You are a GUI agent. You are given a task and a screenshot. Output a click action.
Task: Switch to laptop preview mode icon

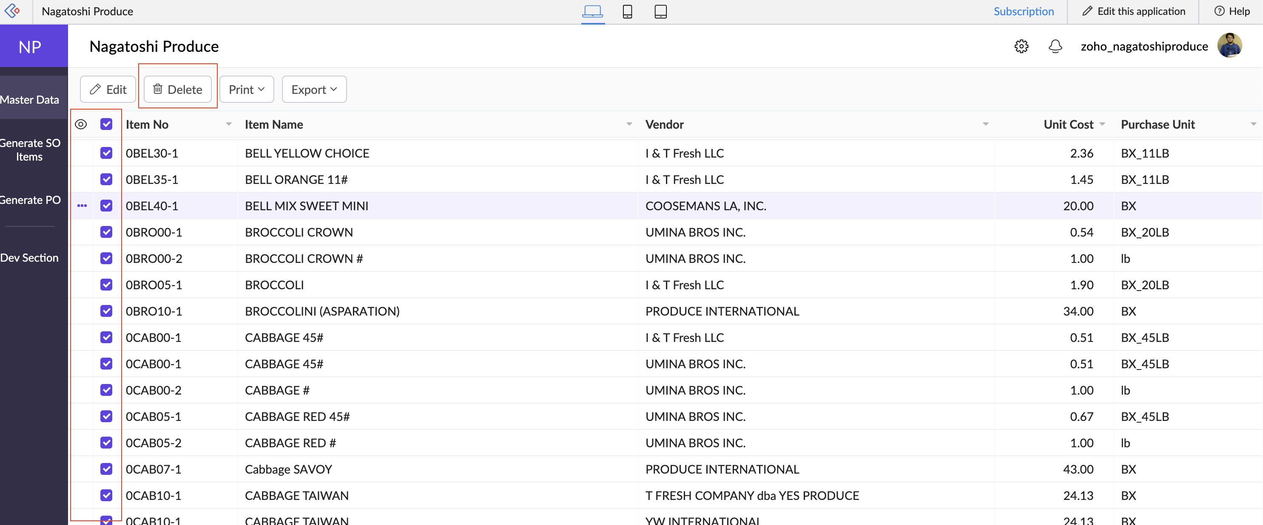[592, 11]
